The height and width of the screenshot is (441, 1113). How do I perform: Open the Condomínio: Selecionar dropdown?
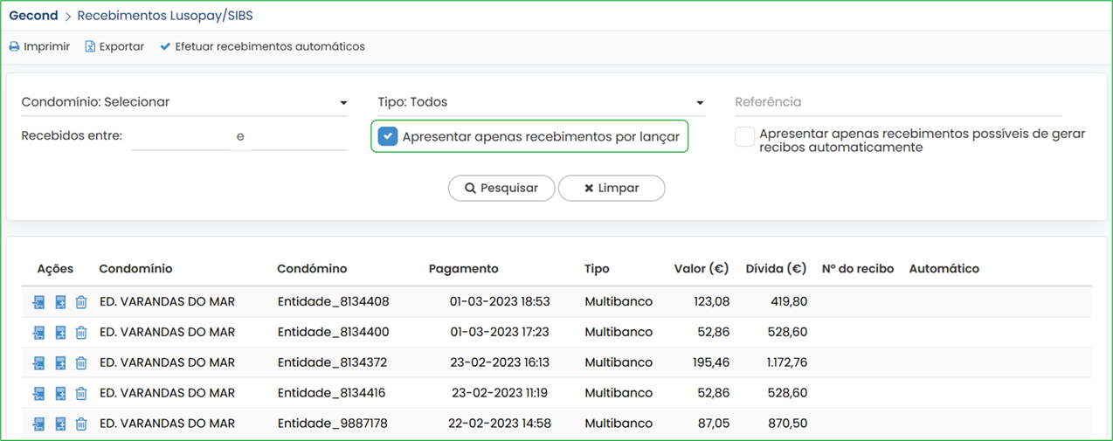[184, 102]
